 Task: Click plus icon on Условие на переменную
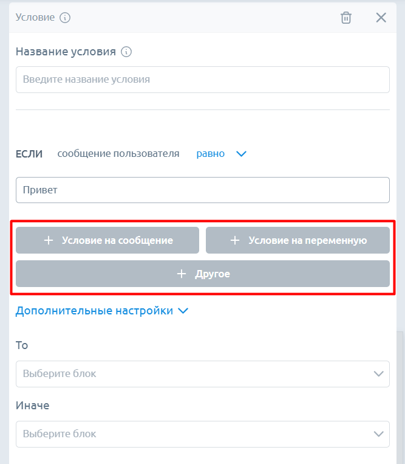click(235, 240)
